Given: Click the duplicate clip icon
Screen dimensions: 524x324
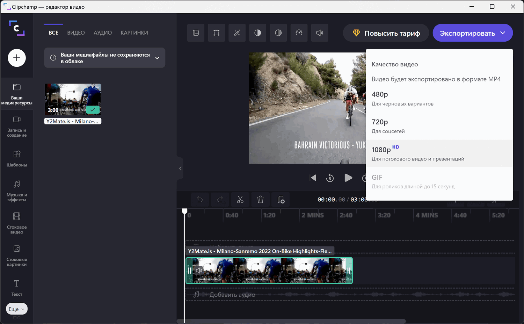Looking at the screenshot, I should coord(281,200).
